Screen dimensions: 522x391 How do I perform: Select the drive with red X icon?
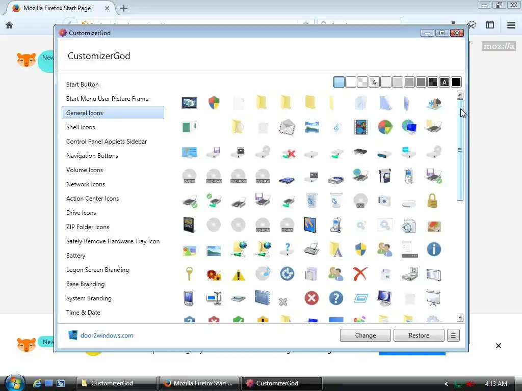pos(288,153)
